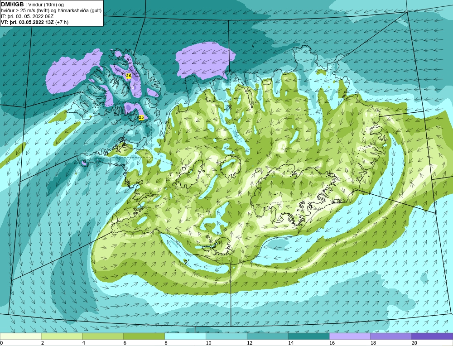Select the 18–20 m/s medium purple swatch
453x346 pixels.
(391, 336)
